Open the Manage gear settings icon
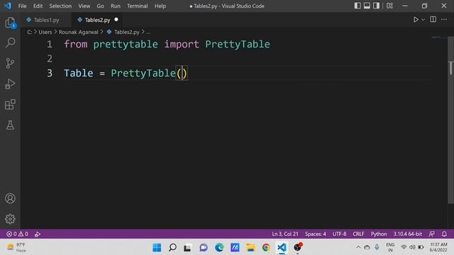Screen dimensions: 454x255 click(10, 219)
